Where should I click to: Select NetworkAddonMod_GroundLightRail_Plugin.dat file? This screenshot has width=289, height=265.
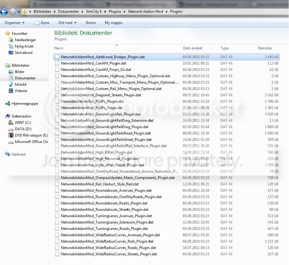(166, 114)
